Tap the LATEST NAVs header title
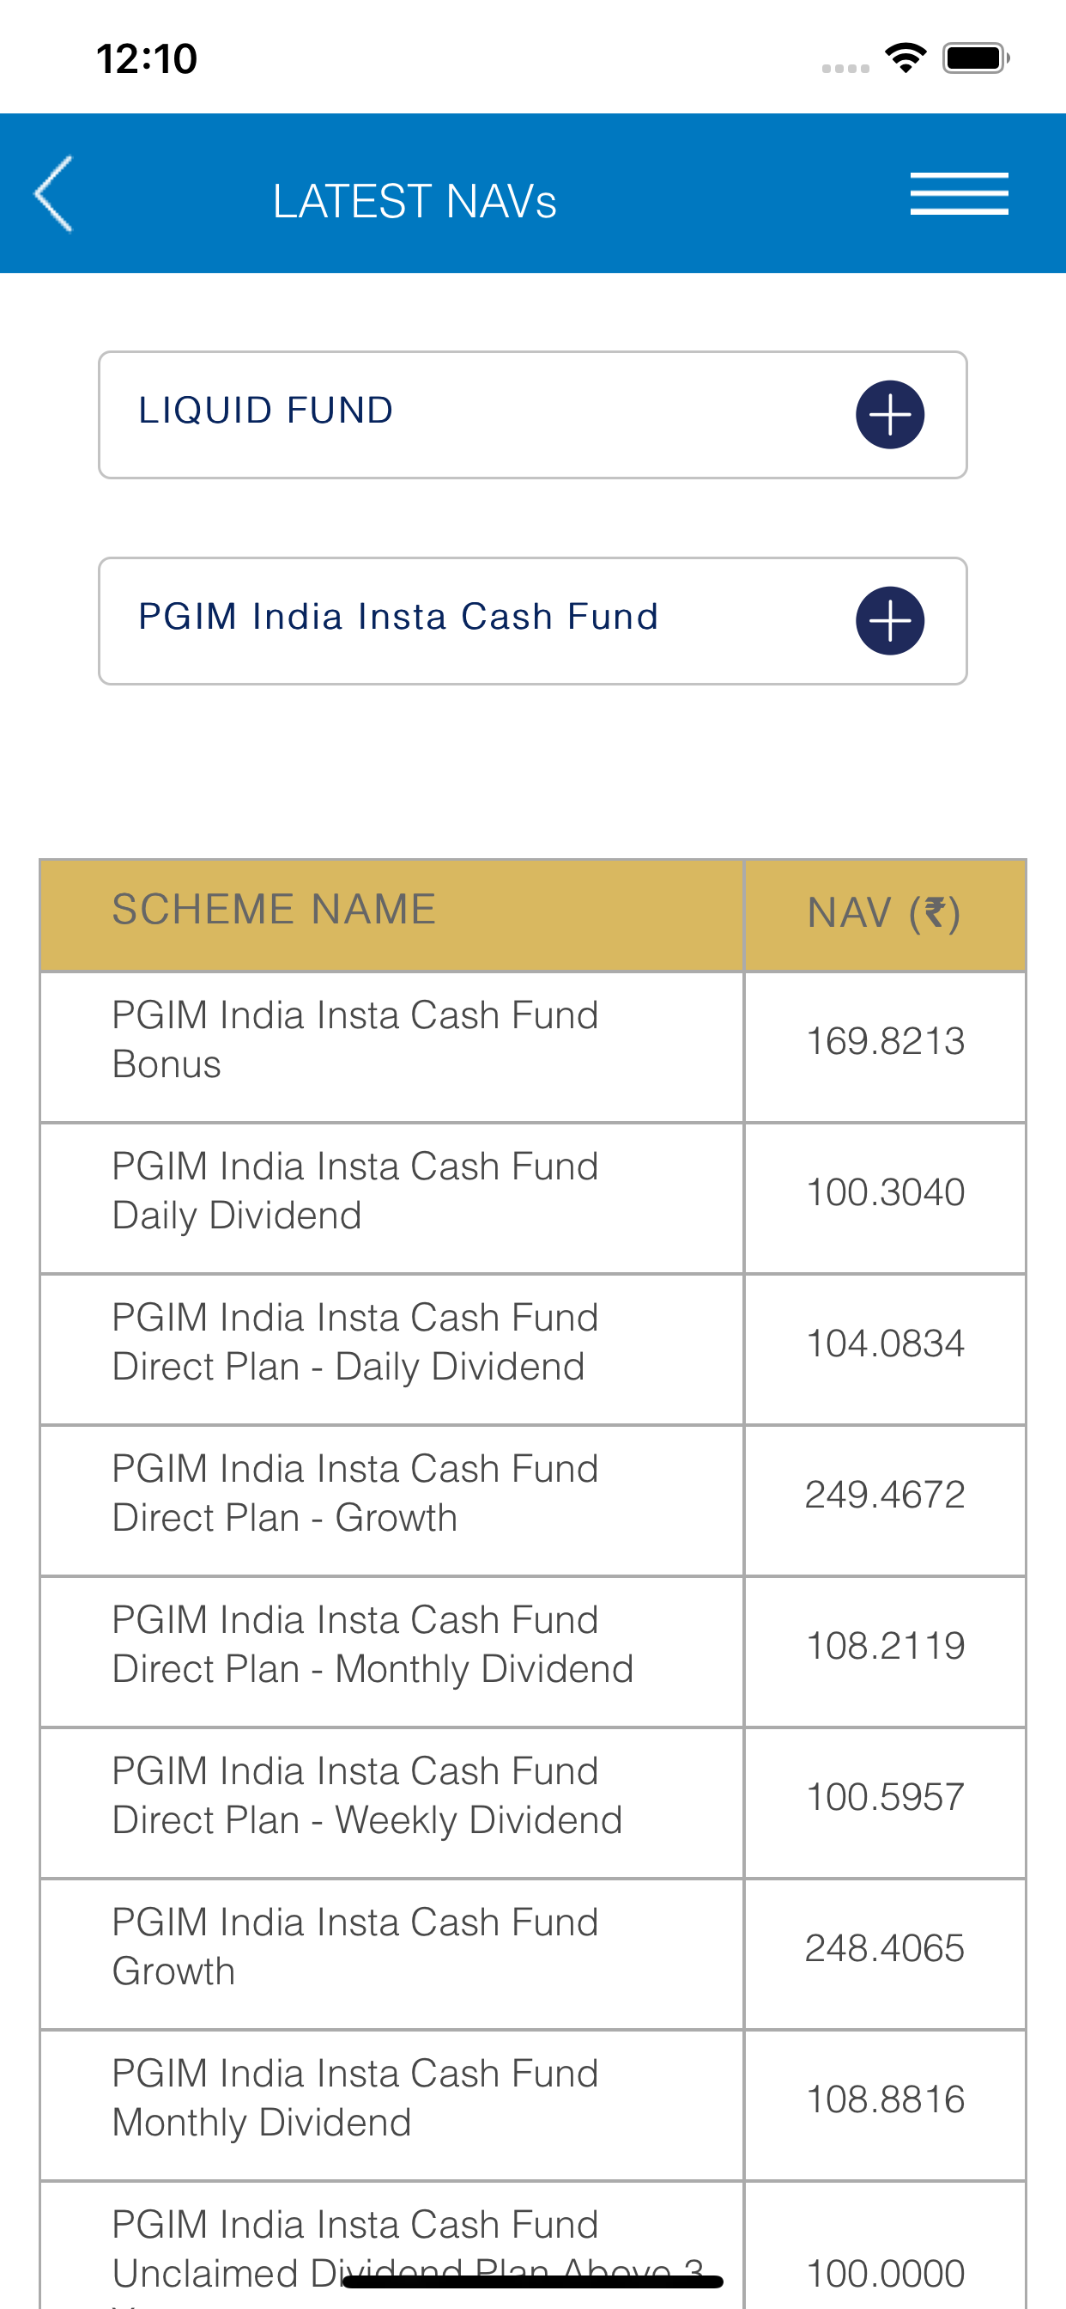 (x=415, y=201)
